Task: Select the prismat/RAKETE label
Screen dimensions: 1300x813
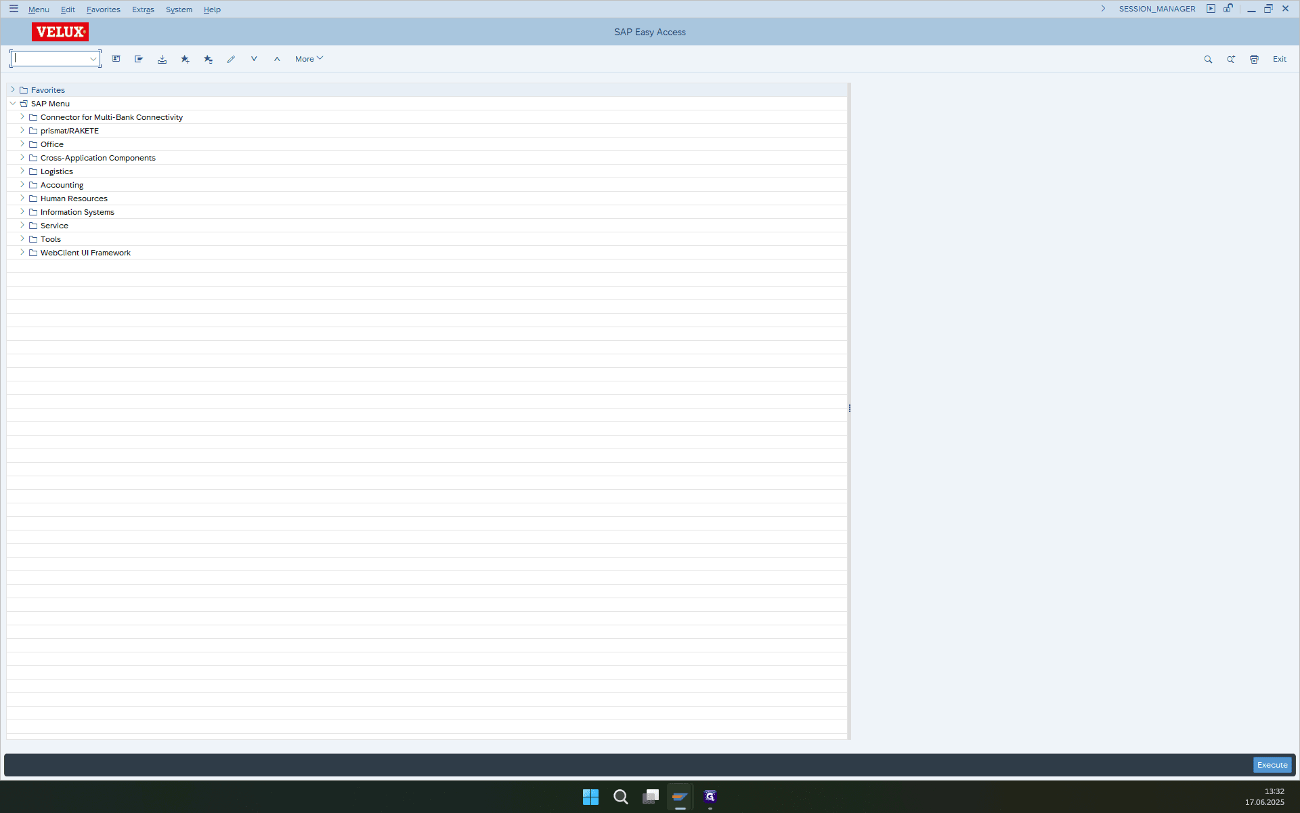Action: click(x=70, y=131)
